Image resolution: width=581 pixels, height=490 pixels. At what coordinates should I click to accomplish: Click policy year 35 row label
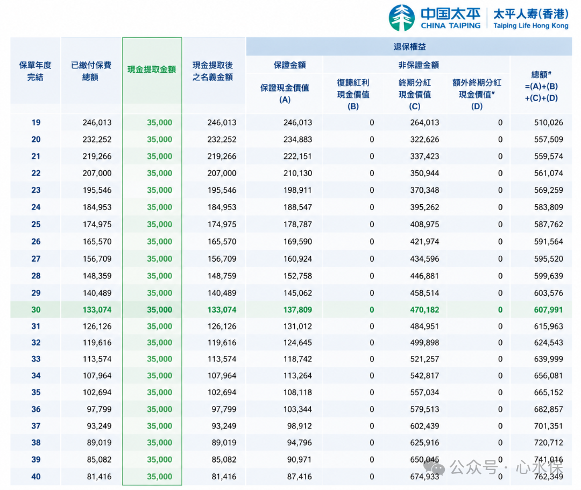(36, 393)
